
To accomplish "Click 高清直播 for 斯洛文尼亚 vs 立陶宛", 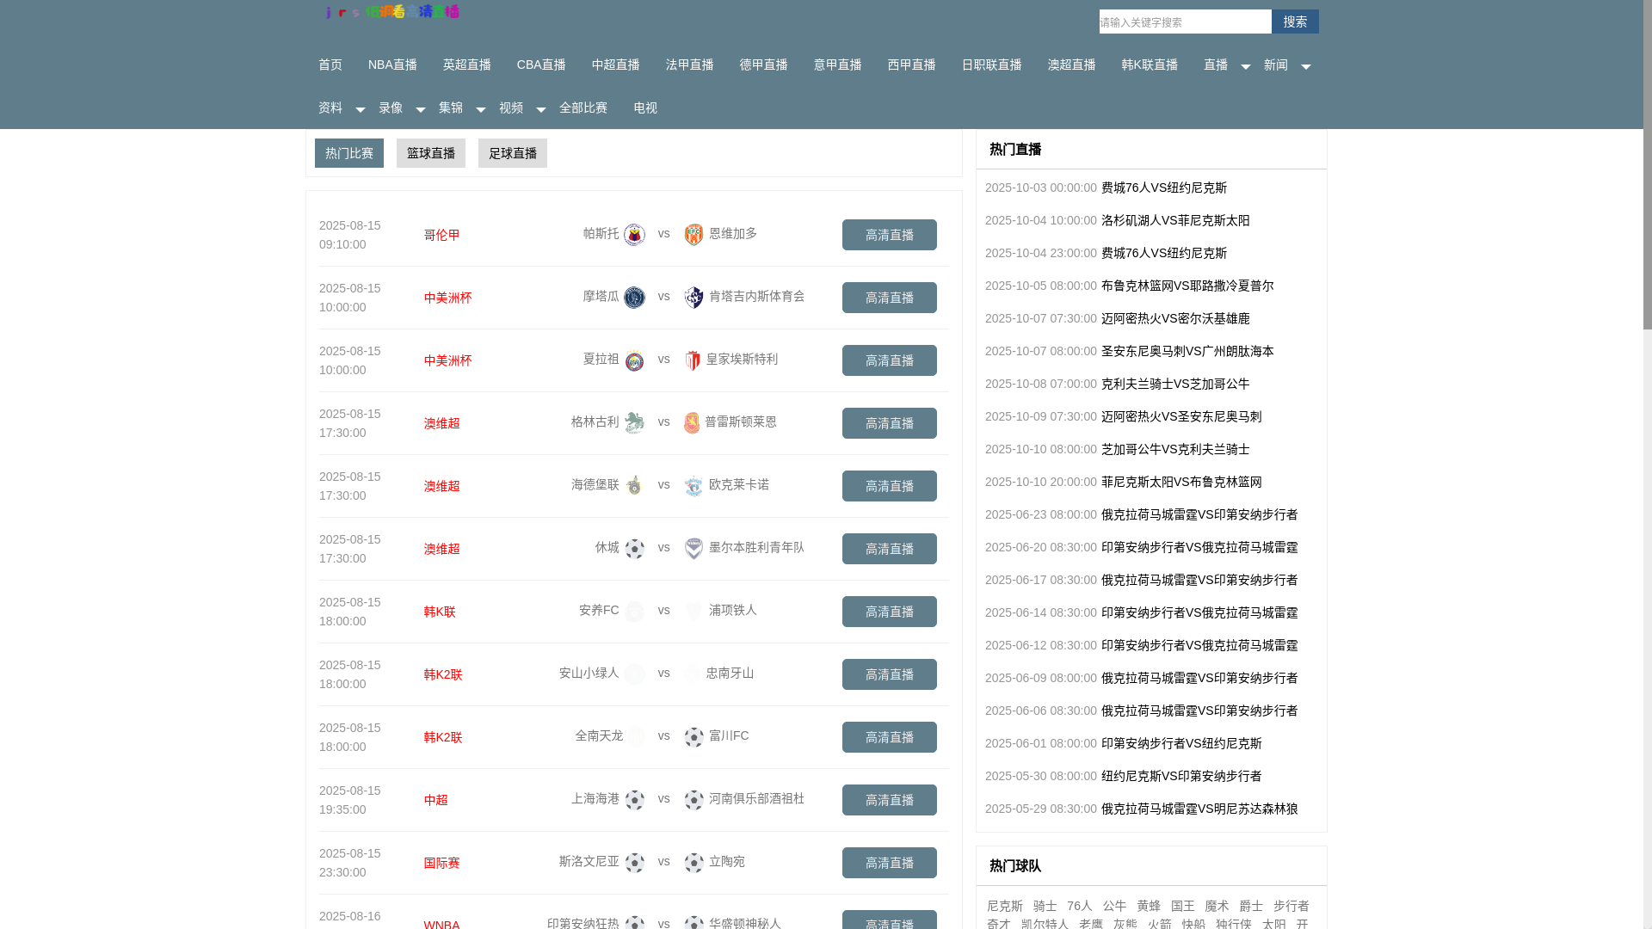I will pos(890,863).
